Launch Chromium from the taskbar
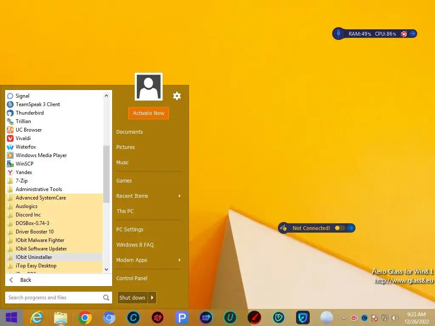This screenshot has height=326, width=435. coord(109,318)
